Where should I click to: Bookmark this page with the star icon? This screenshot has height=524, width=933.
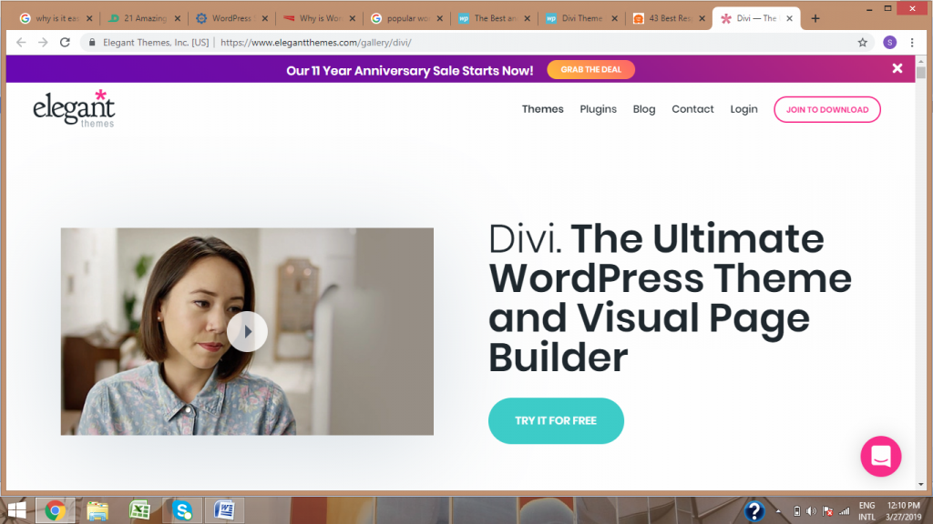click(x=862, y=42)
